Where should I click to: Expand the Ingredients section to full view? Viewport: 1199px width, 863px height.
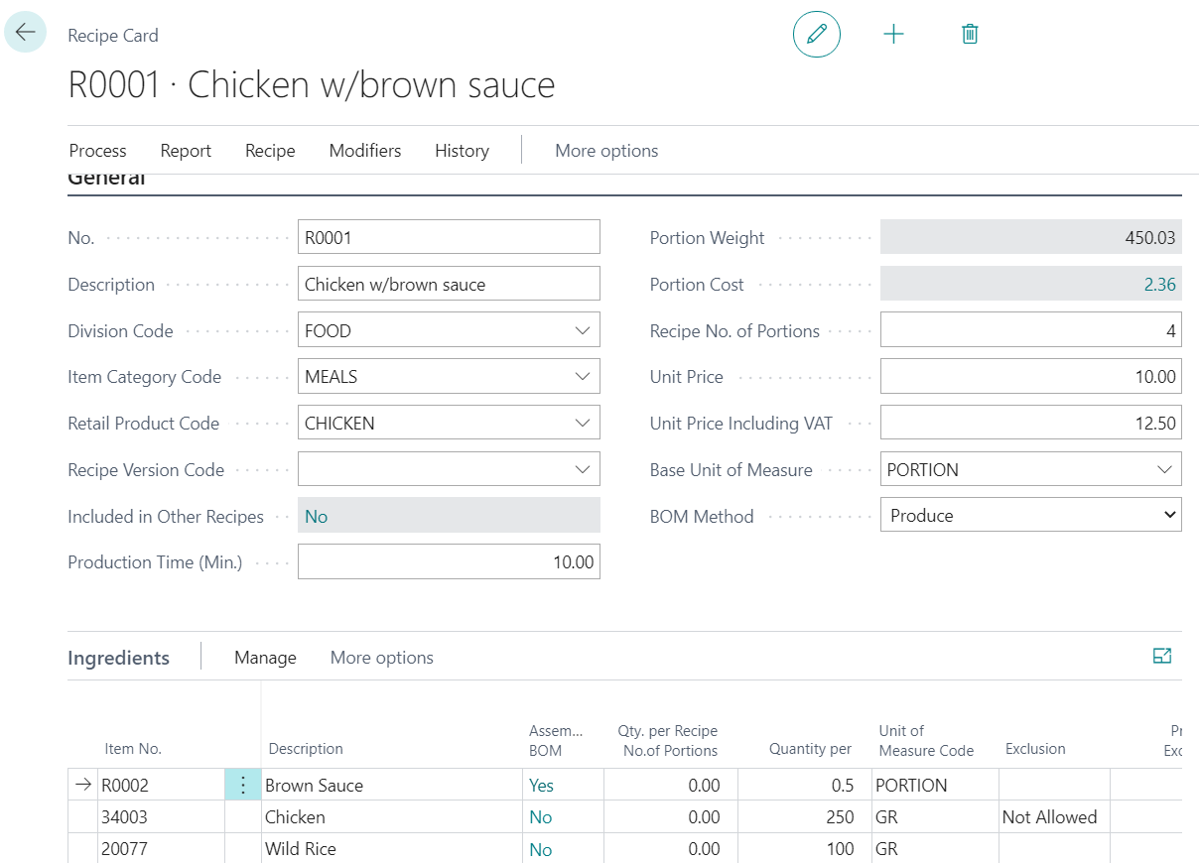tap(1162, 656)
